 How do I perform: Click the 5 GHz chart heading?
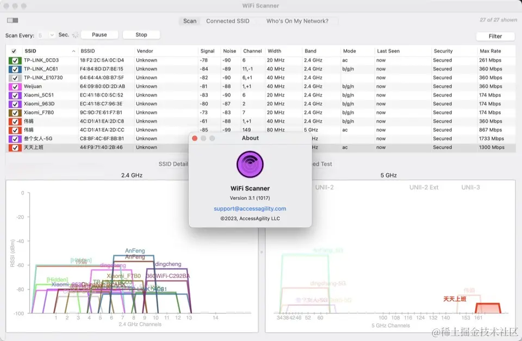(388, 175)
